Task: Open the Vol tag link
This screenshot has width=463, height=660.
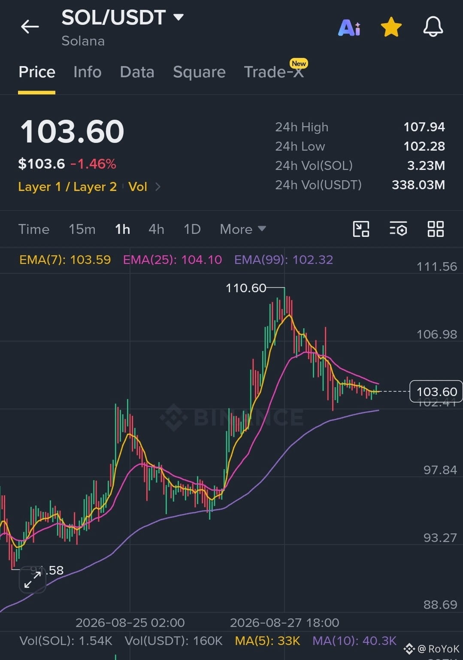Action: pos(138,187)
